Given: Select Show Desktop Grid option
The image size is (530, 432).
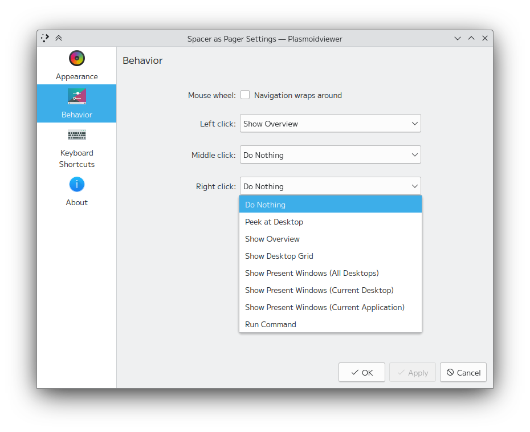Looking at the screenshot, I should (330, 256).
